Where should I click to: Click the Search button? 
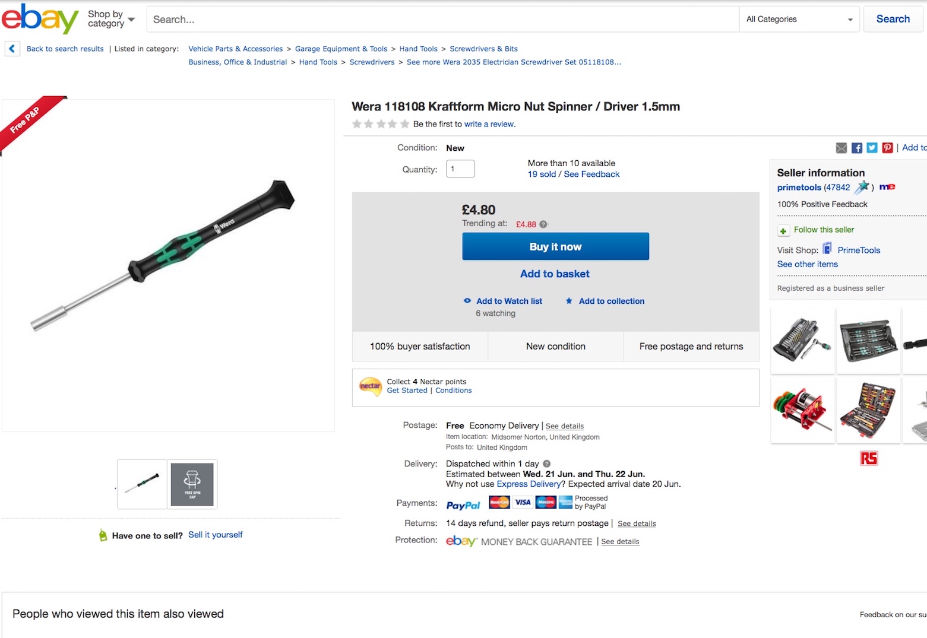click(x=893, y=19)
